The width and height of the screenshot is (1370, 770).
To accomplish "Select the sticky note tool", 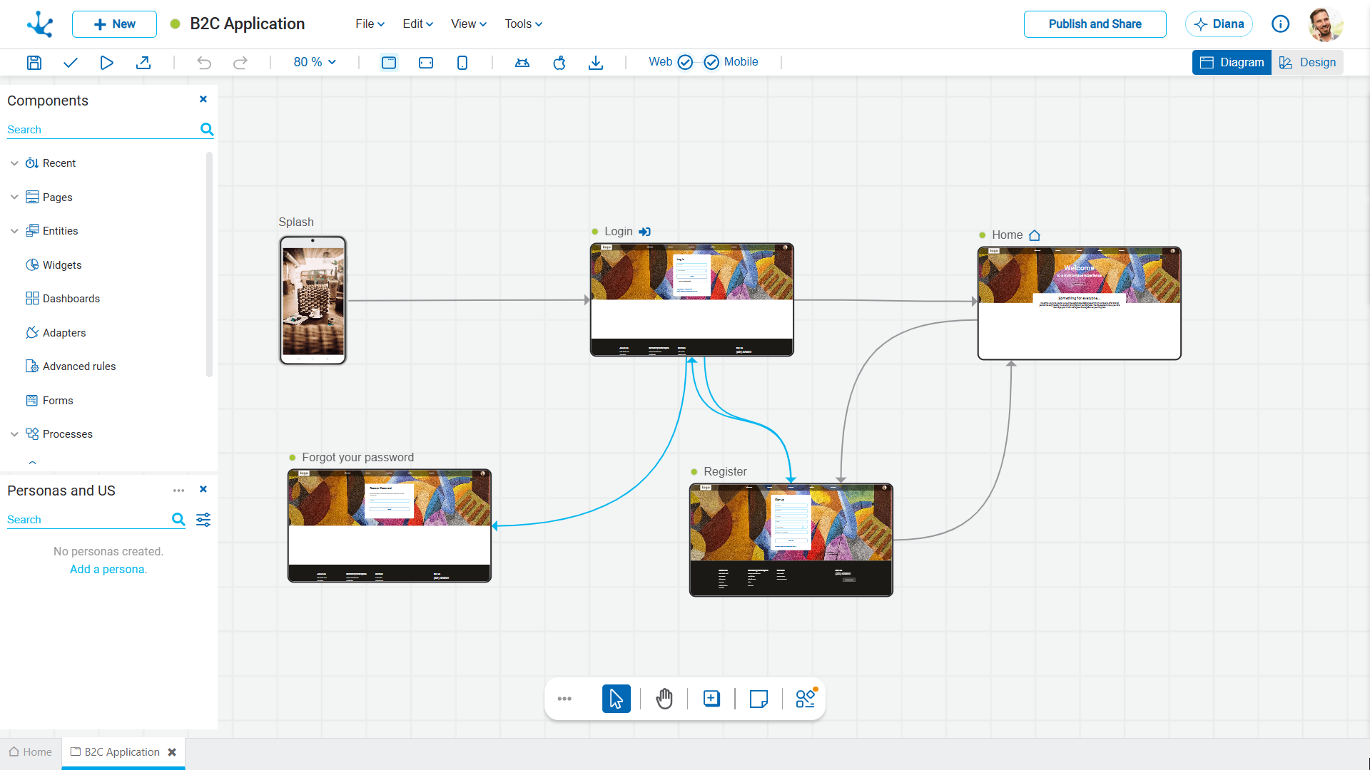I will click(759, 699).
